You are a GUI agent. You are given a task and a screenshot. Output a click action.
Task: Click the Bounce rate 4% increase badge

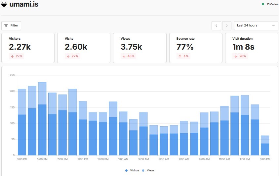pos(184,56)
